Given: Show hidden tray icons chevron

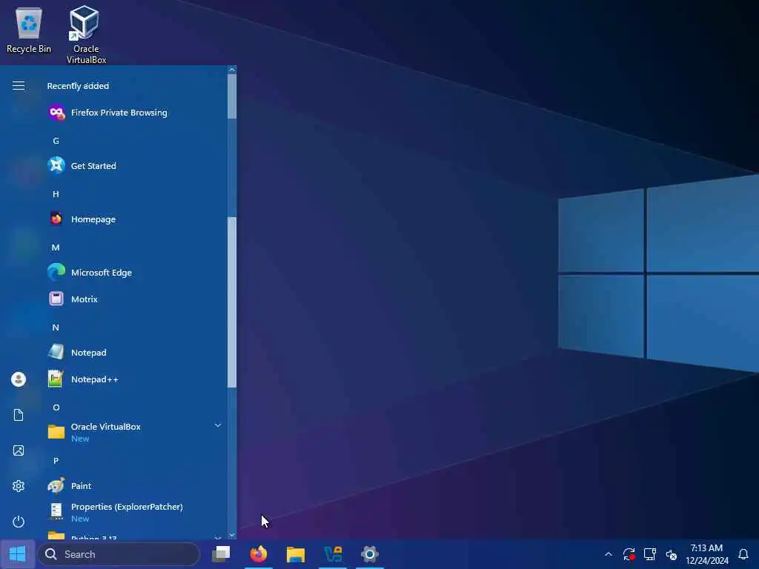Looking at the screenshot, I should pos(609,554).
